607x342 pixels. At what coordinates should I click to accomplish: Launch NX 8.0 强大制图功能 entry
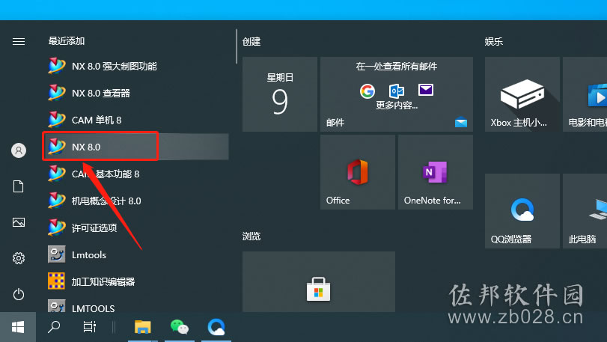[135, 66]
